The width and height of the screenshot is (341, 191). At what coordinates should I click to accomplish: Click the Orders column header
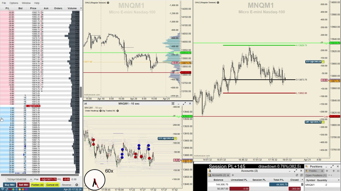pos(58,8)
